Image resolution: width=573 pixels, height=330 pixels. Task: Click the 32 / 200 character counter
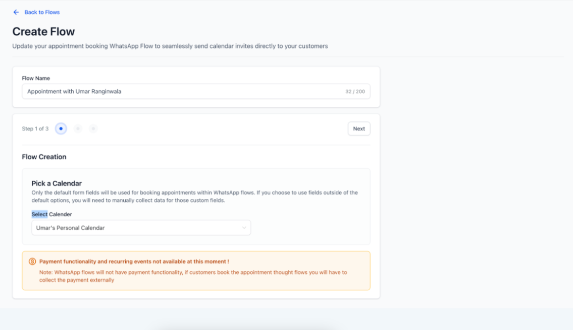coord(355,92)
